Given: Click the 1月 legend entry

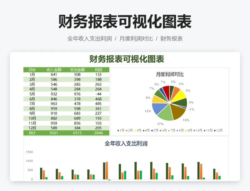Looking at the screenshot, I should 121,130.
